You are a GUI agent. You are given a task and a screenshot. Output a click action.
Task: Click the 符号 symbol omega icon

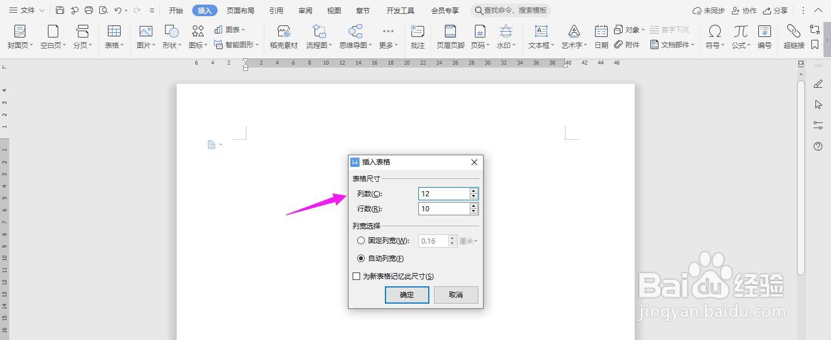[x=715, y=31]
